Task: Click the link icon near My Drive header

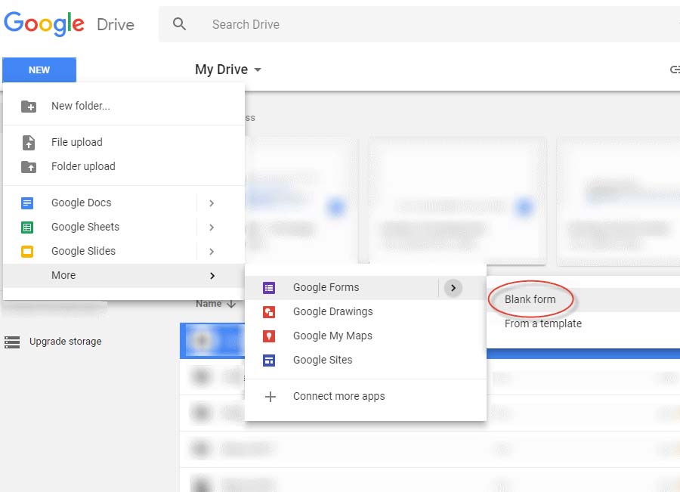Action: coord(675,70)
